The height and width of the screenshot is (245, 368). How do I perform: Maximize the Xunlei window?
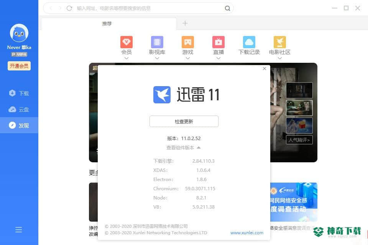346,8
